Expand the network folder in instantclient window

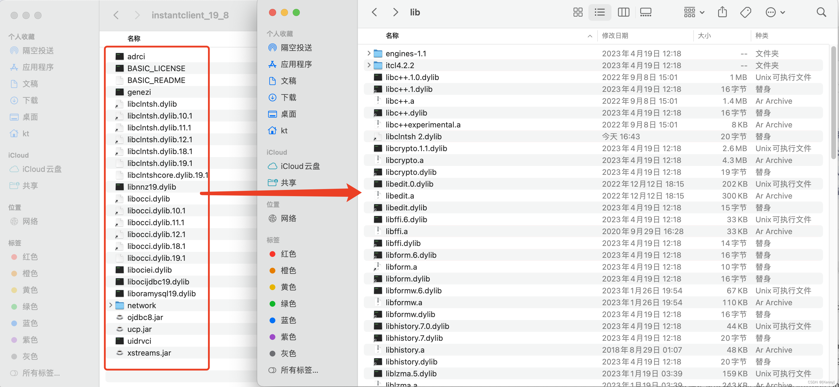[x=111, y=305]
